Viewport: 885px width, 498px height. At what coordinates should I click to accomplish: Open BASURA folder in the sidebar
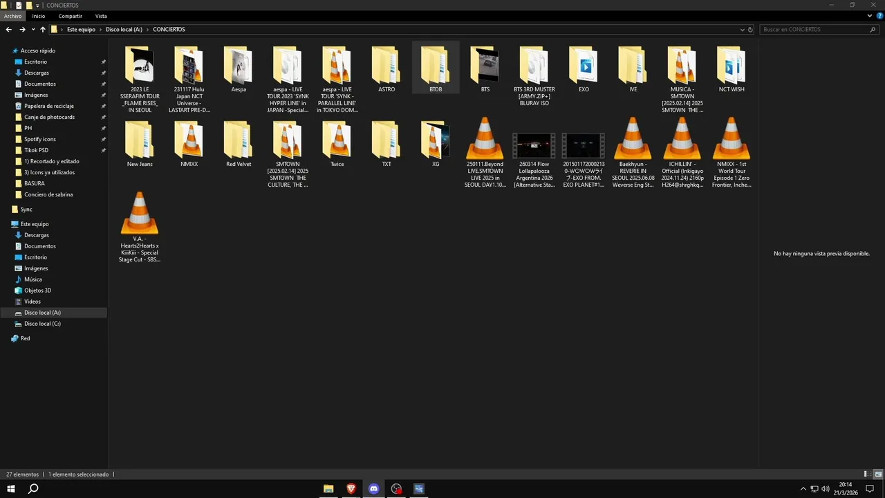pyautogui.click(x=34, y=183)
